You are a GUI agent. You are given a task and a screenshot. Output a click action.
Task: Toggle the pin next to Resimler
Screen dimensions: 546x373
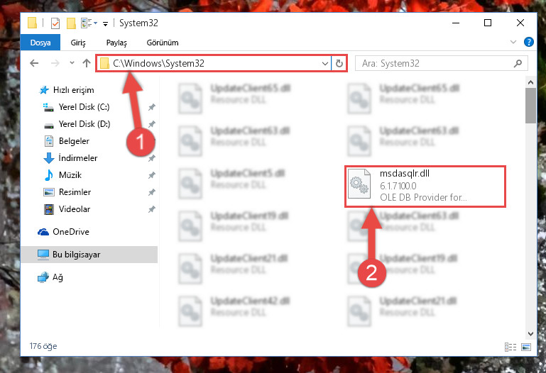coord(151,192)
